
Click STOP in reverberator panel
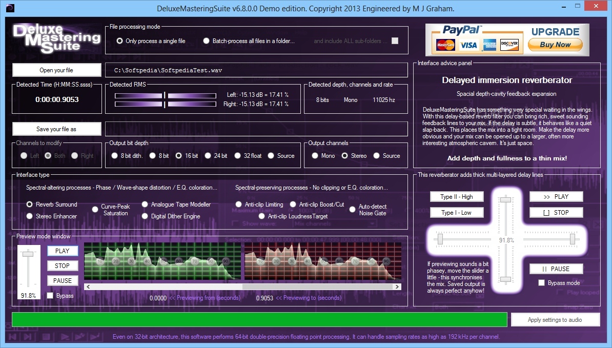pos(556,213)
